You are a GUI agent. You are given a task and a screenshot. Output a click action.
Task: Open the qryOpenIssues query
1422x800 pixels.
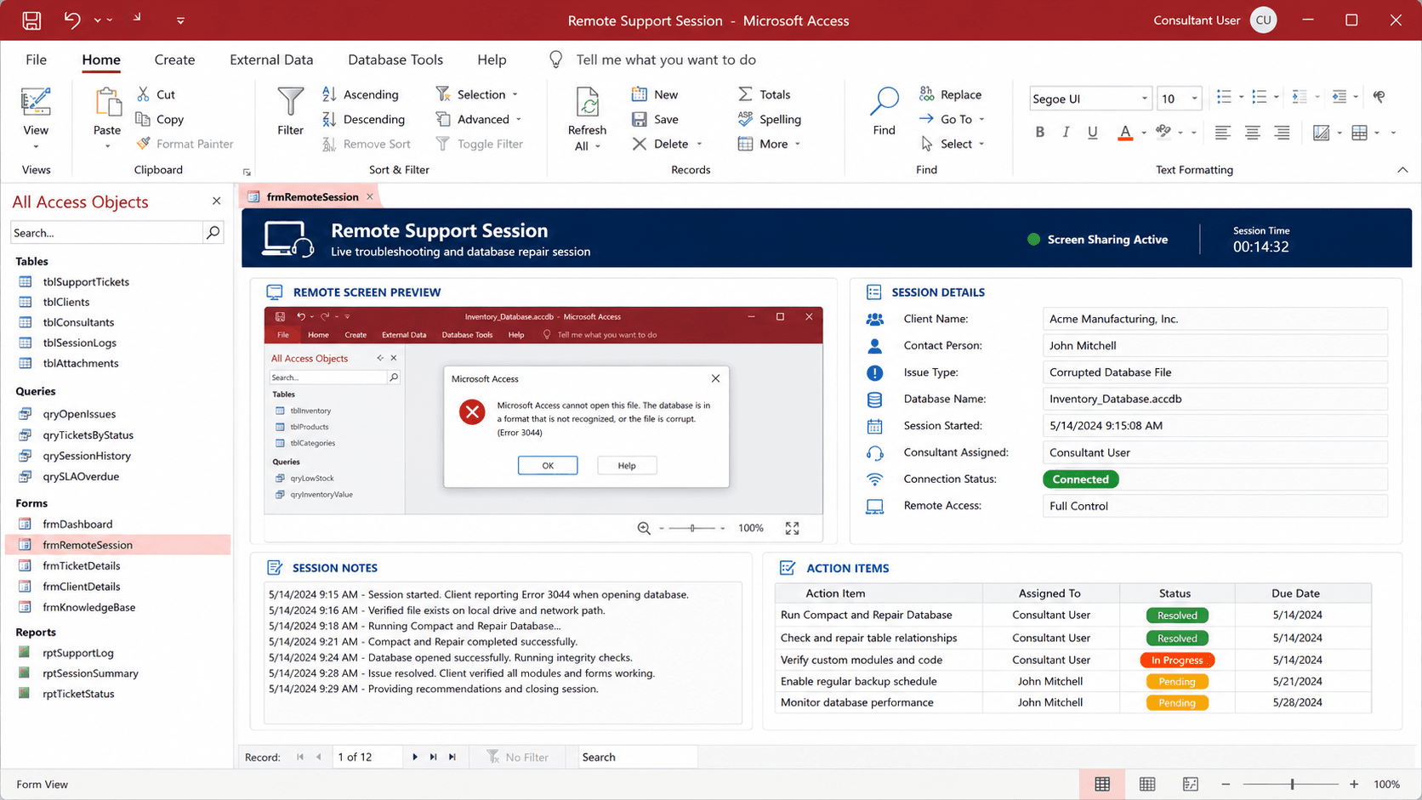coord(79,414)
